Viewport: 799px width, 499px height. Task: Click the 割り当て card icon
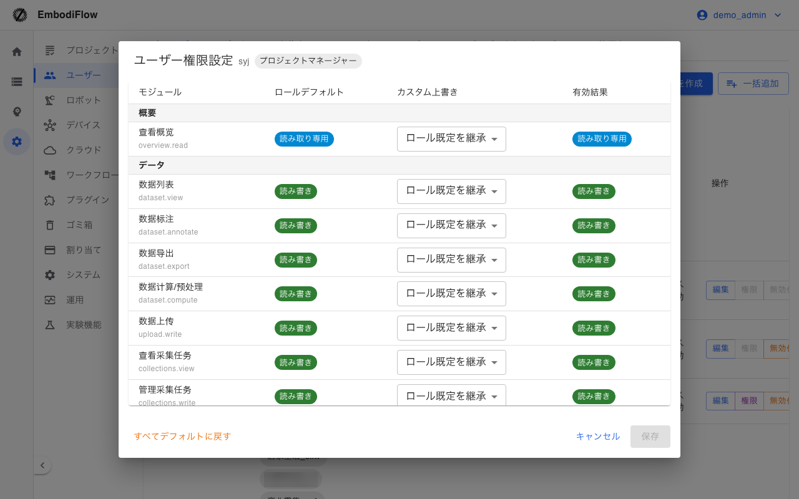click(50, 249)
